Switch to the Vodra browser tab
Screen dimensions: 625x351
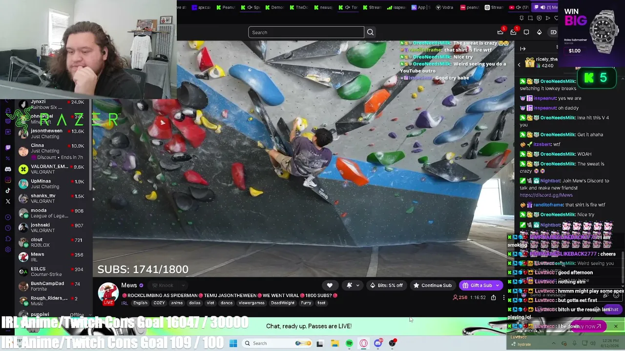point(445,7)
